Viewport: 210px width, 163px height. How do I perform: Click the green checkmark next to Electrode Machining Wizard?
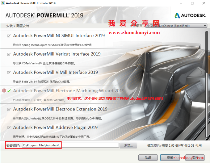pos(9,91)
